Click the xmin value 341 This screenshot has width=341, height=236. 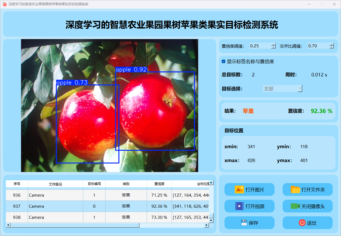tap(251, 147)
